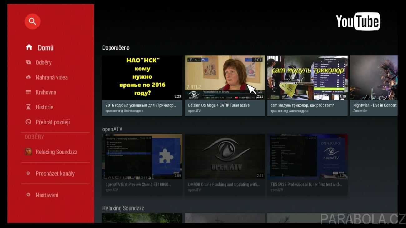Screen dimensions: 406x228
Task: Click the YouTube logo
Action: pos(358,21)
